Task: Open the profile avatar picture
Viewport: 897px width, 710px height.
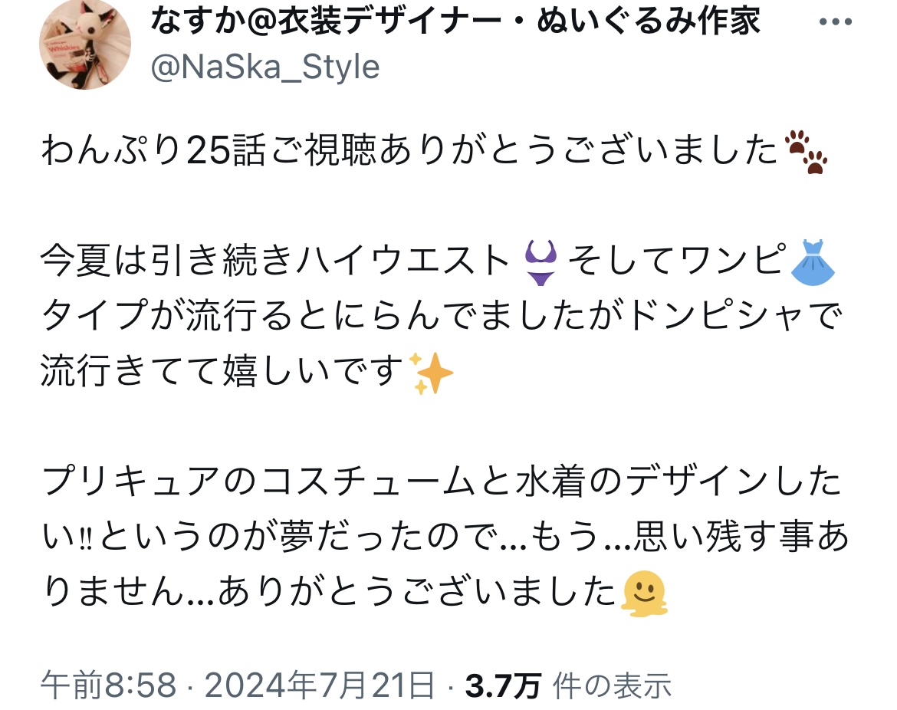Action: point(84,44)
